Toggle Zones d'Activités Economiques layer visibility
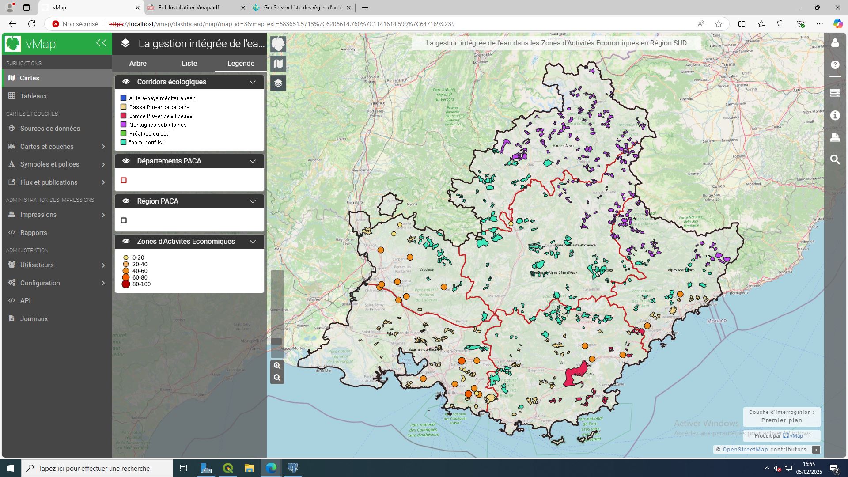Viewport: 848px width, 477px height. click(126, 241)
